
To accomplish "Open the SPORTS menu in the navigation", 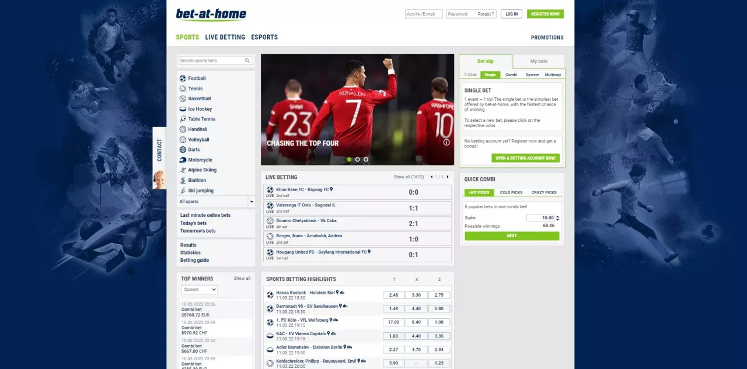I will tap(187, 37).
